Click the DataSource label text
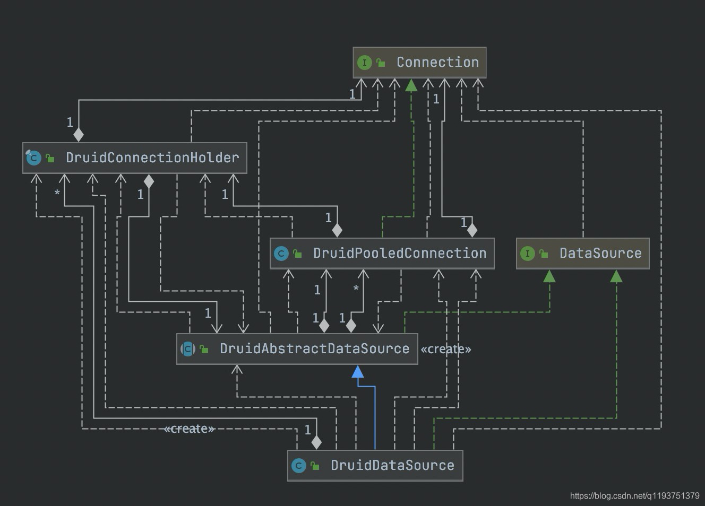The height and width of the screenshot is (506, 705). coord(600,253)
